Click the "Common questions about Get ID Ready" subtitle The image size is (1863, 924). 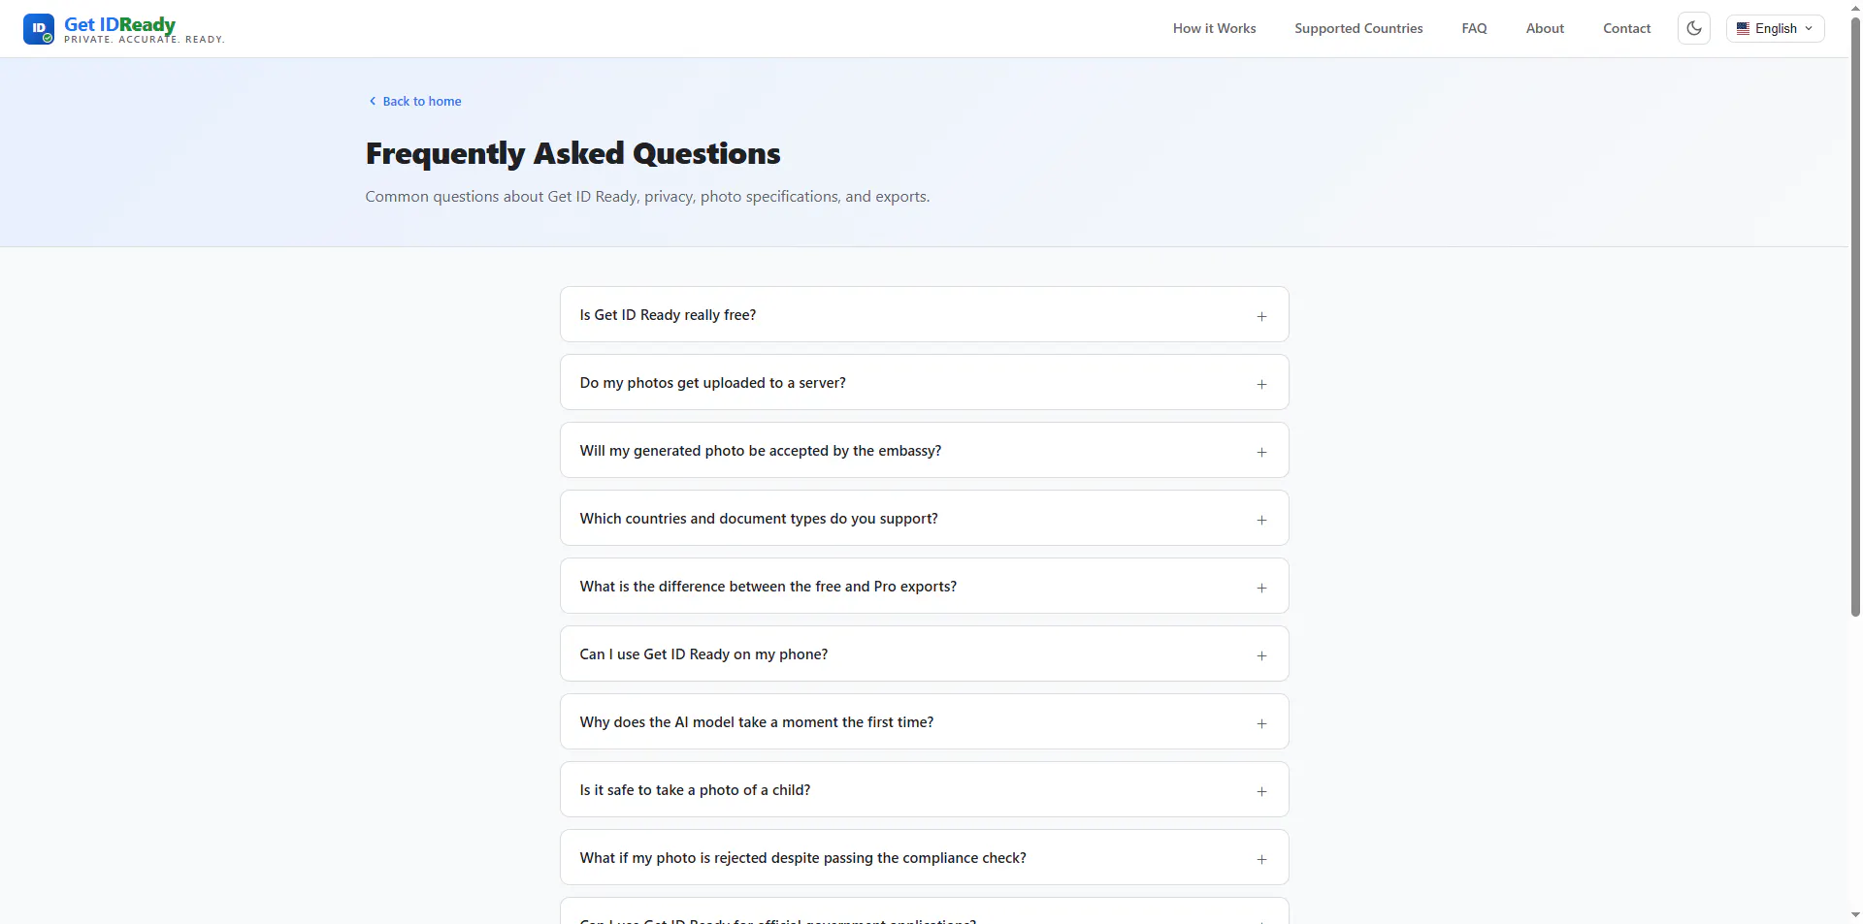click(x=647, y=196)
